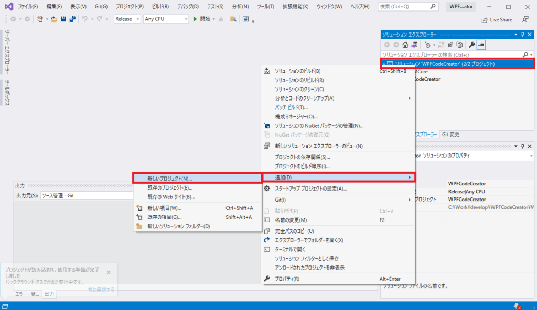
Task: Click the navigate forward toolbar icon
Action: [27, 19]
